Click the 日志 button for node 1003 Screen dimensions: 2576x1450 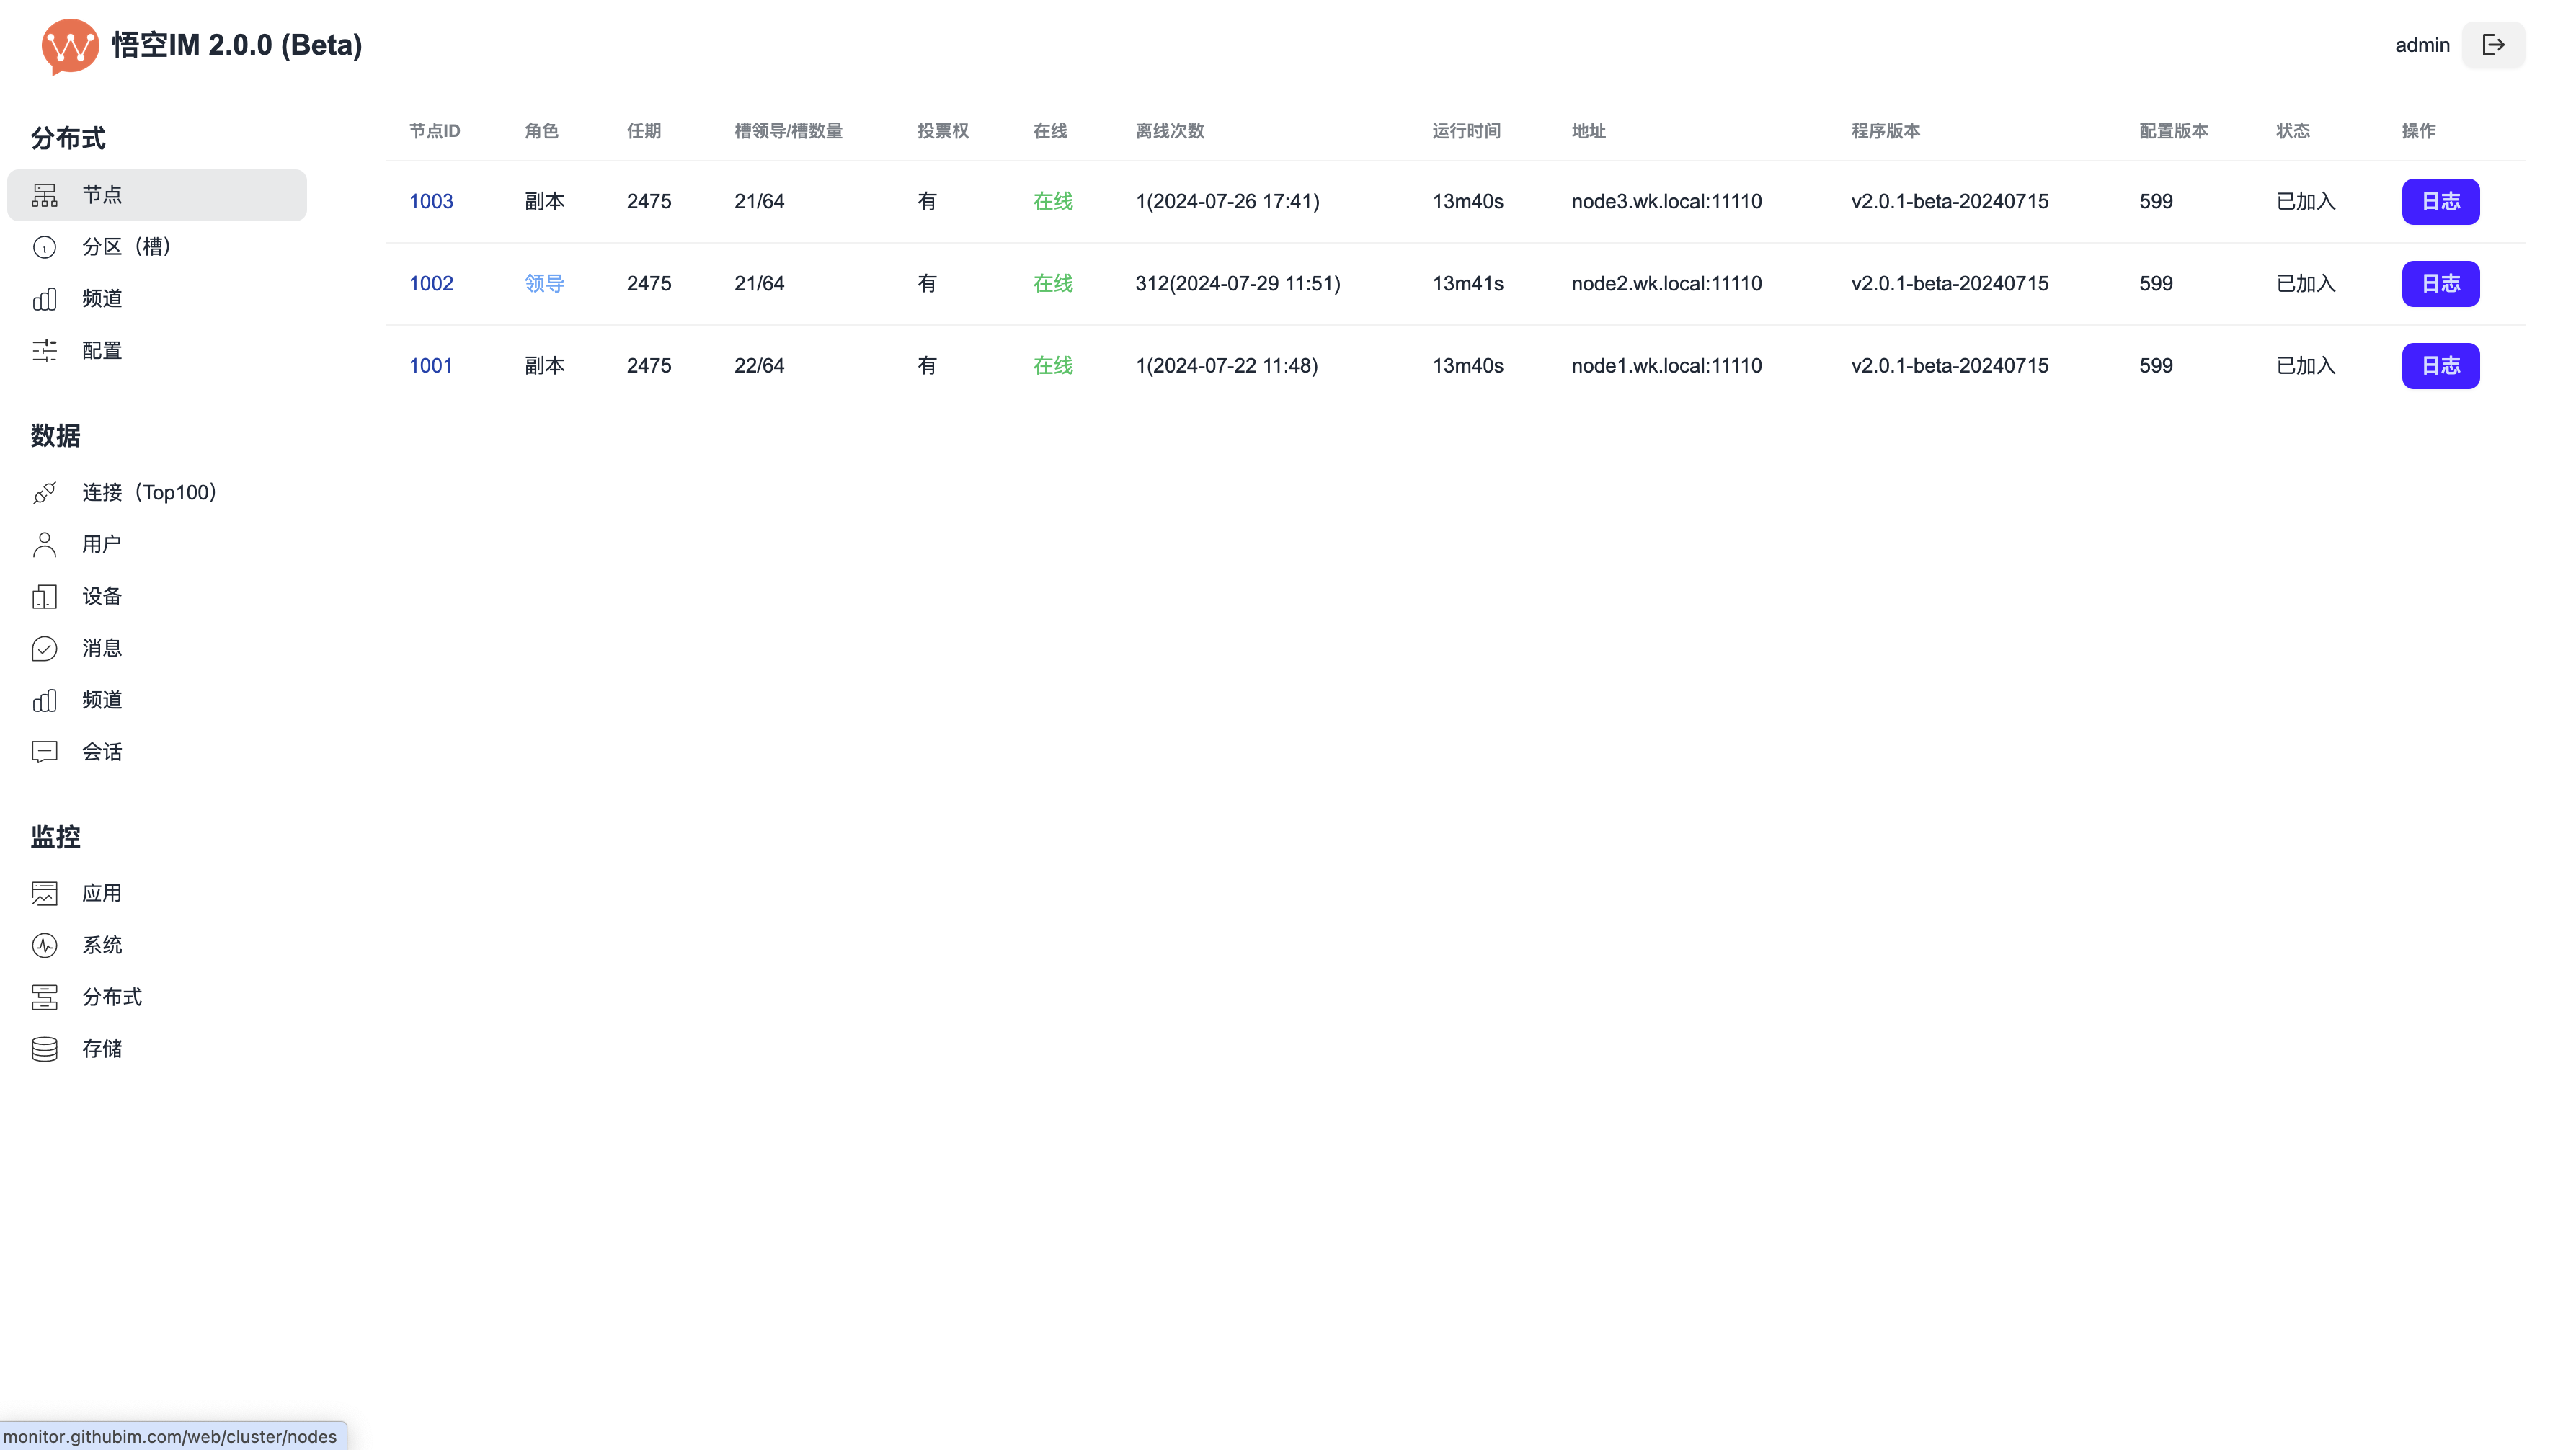[x=2440, y=202]
